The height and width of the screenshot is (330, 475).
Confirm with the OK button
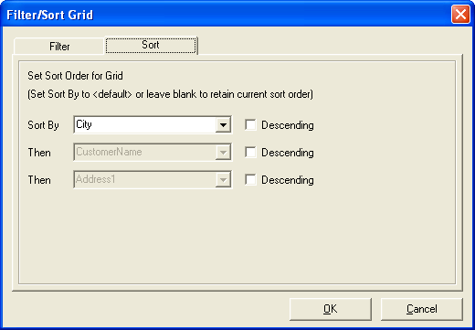pos(331,309)
